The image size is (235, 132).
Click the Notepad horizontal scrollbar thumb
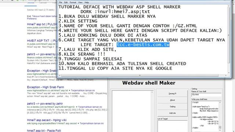140,76
